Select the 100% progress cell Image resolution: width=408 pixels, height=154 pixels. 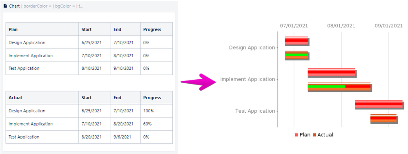coord(156,111)
